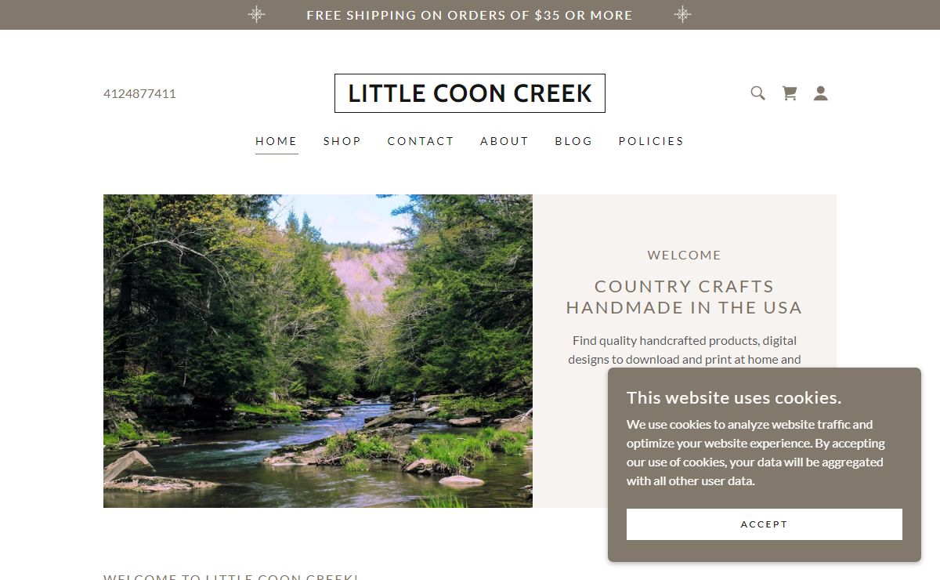Screen dimensions: 940x580
Task: Click the Welcome to Little Coon Creek heading
Action: pyautogui.click(x=231, y=577)
